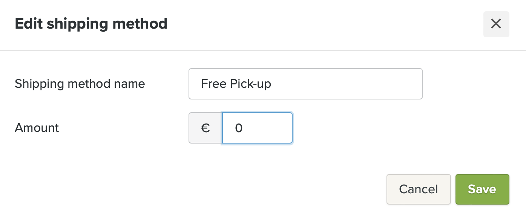Select the € addon beside Amount field
526x214 pixels.
pyautogui.click(x=205, y=128)
